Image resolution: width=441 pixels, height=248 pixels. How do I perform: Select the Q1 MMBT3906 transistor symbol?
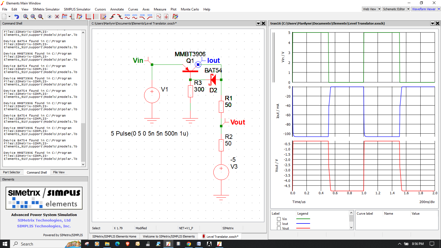click(x=190, y=69)
